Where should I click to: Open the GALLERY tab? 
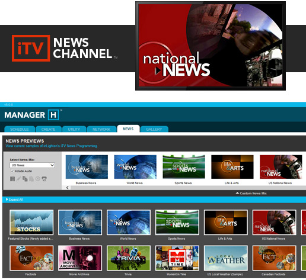[154, 129]
